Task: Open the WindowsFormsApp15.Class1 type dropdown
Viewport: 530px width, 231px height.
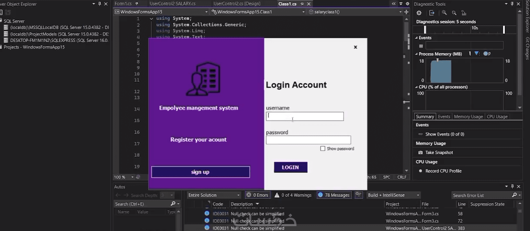Action: (303, 12)
